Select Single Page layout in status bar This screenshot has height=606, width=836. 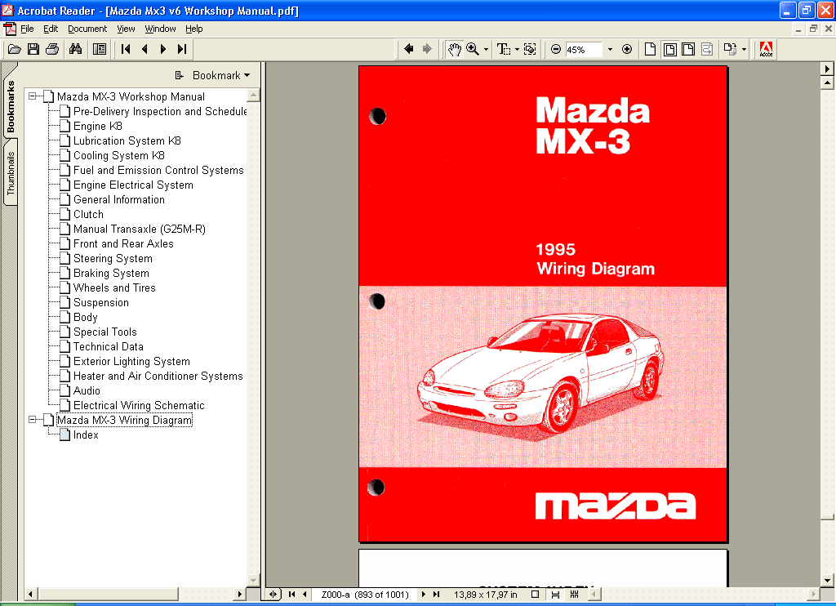[x=536, y=595]
